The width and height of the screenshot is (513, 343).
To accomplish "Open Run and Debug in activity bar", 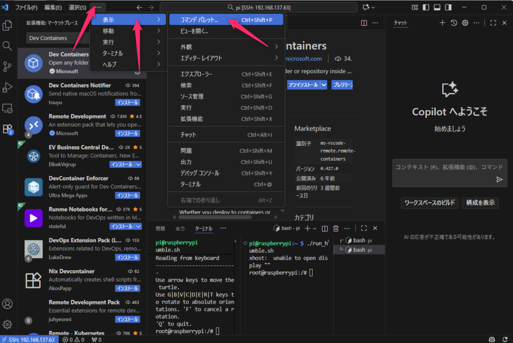I will (8, 87).
